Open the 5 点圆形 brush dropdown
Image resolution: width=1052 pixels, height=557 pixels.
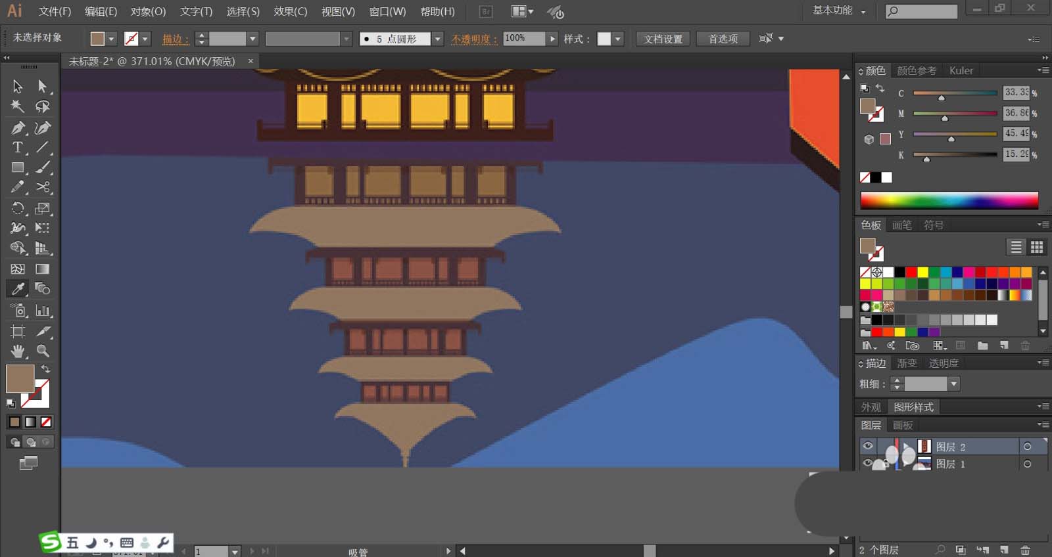click(x=438, y=39)
